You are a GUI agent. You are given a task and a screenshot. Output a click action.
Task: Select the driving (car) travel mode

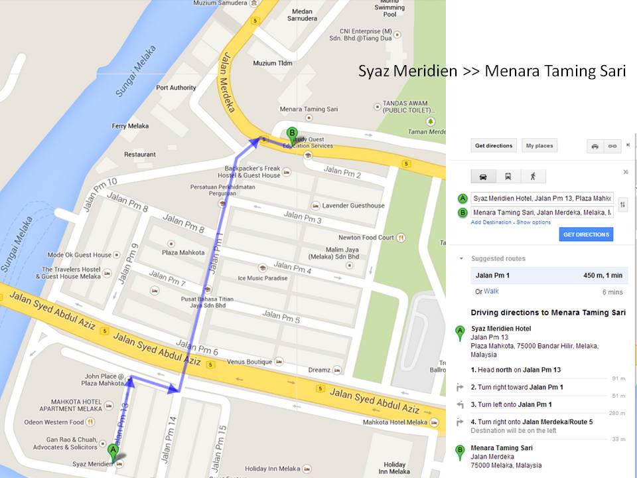tap(483, 177)
